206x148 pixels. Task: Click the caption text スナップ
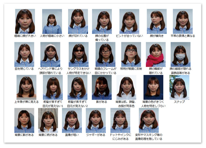(179, 102)
